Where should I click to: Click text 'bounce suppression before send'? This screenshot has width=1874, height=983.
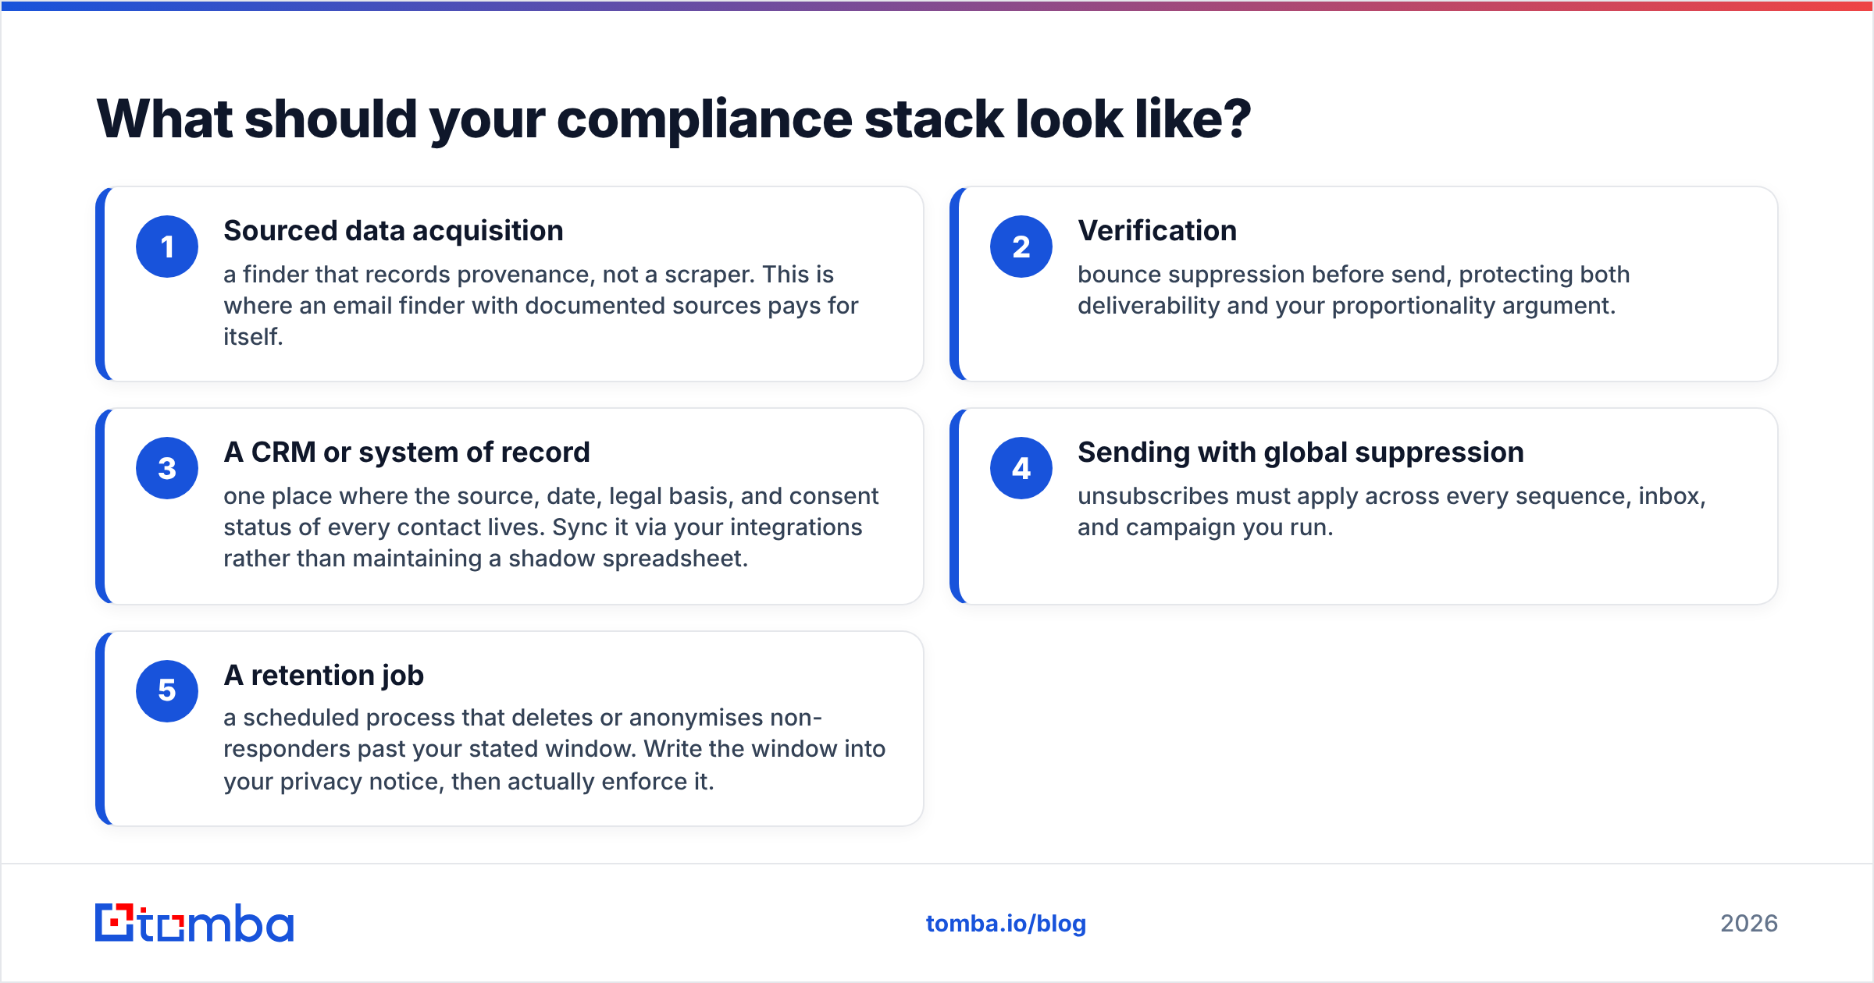coord(1261,275)
